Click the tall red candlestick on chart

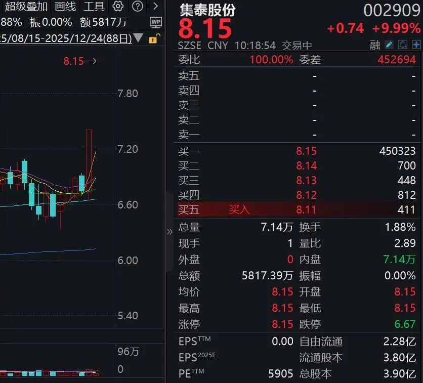point(89,162)
